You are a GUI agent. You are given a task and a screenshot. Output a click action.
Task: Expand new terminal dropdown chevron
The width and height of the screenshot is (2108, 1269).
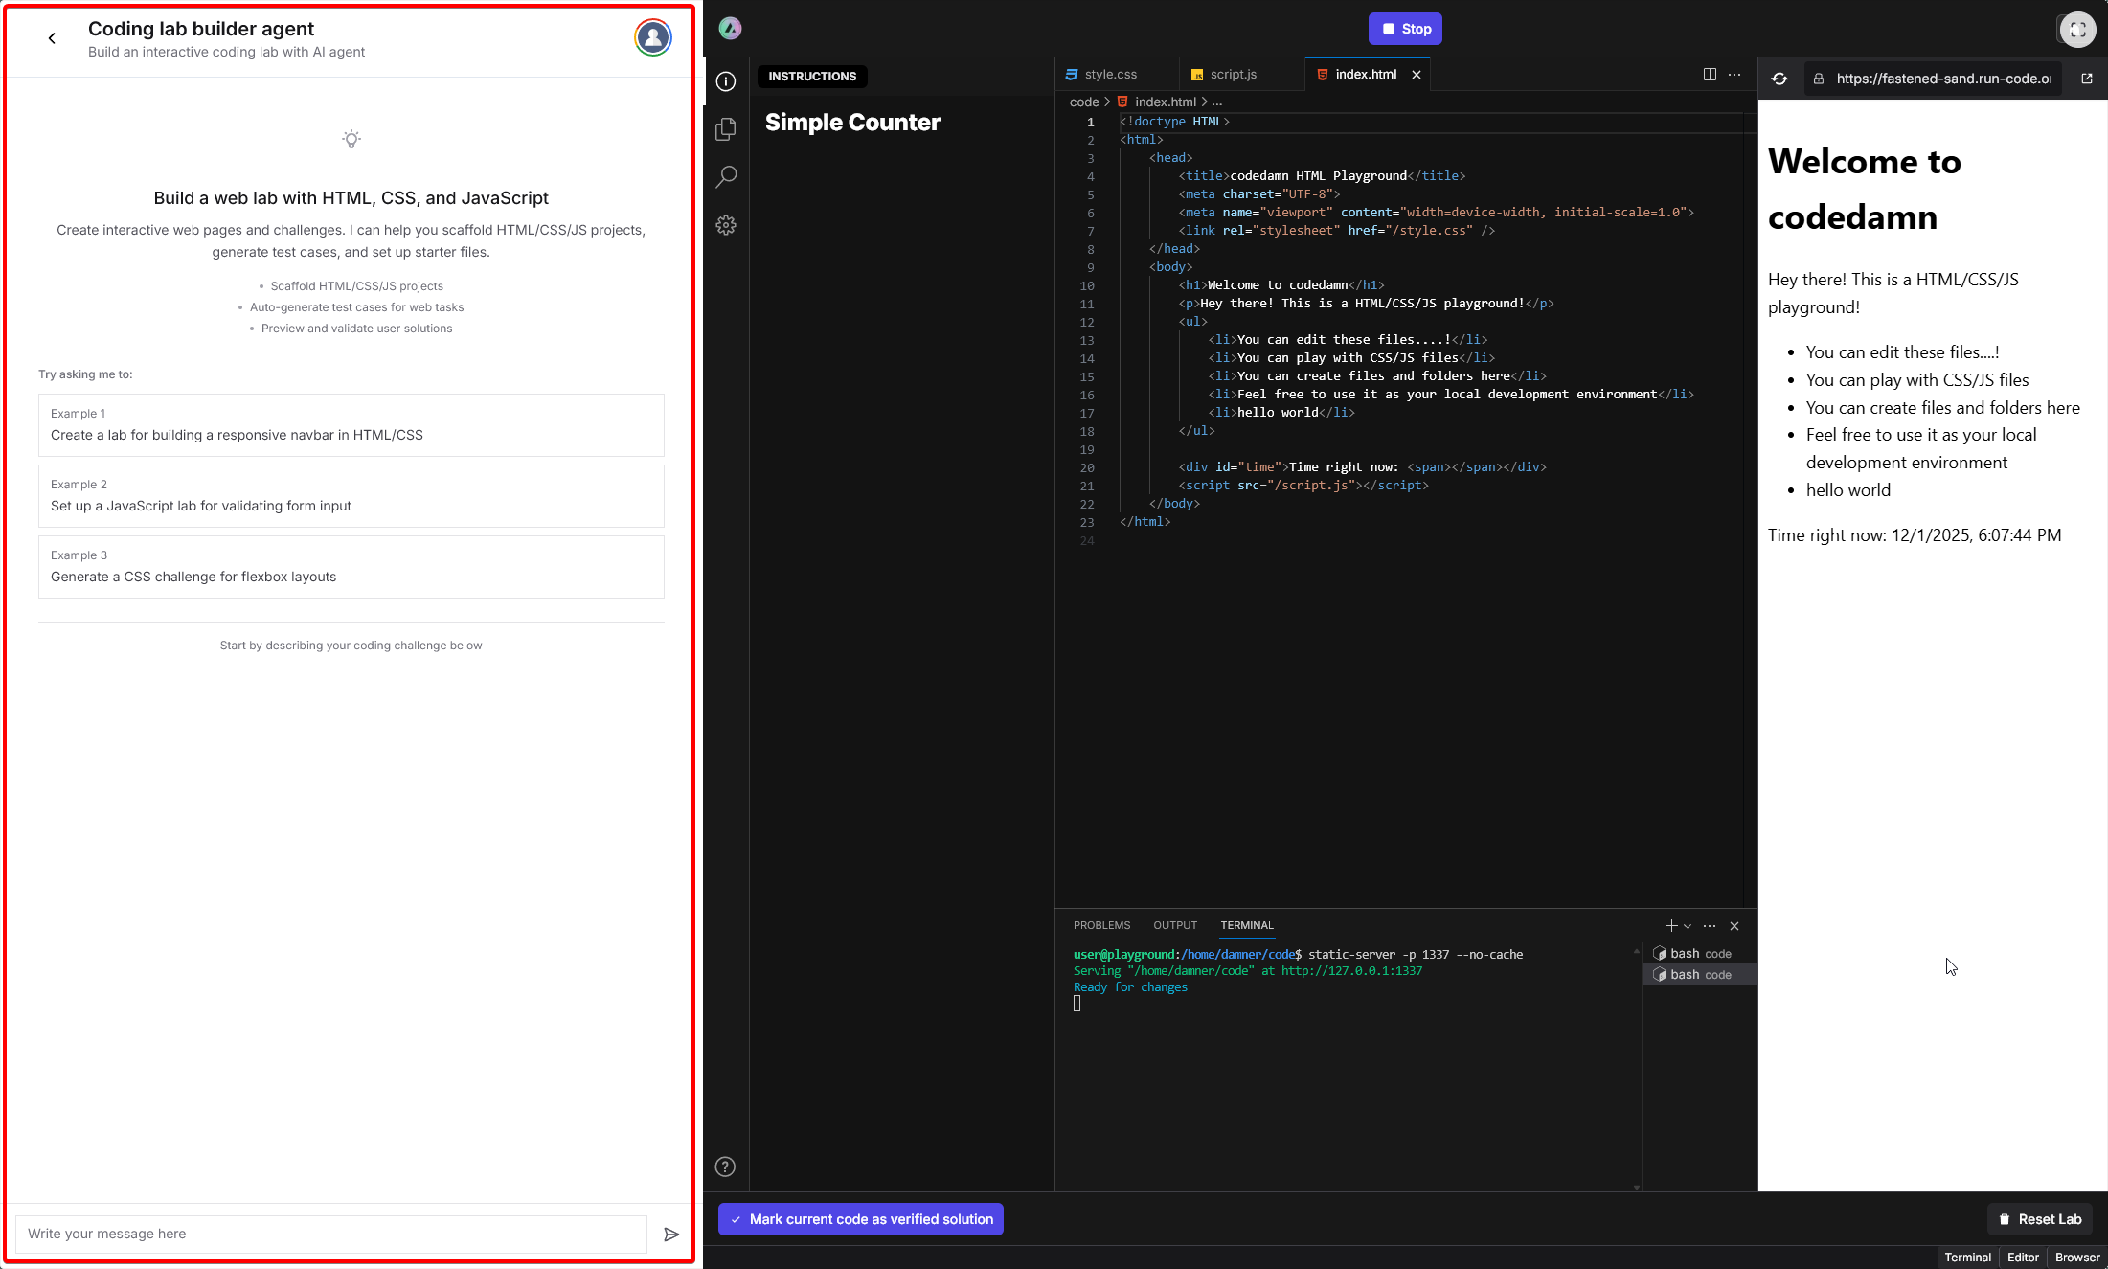tap(1688, 926)
